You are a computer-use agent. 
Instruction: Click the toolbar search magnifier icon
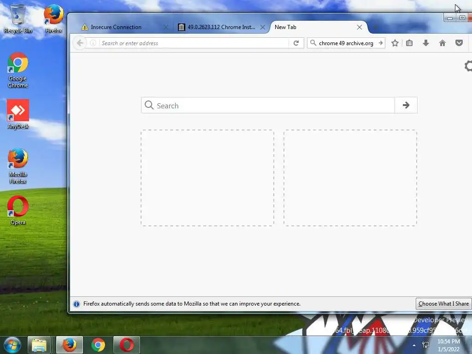(x=313, y=43)
